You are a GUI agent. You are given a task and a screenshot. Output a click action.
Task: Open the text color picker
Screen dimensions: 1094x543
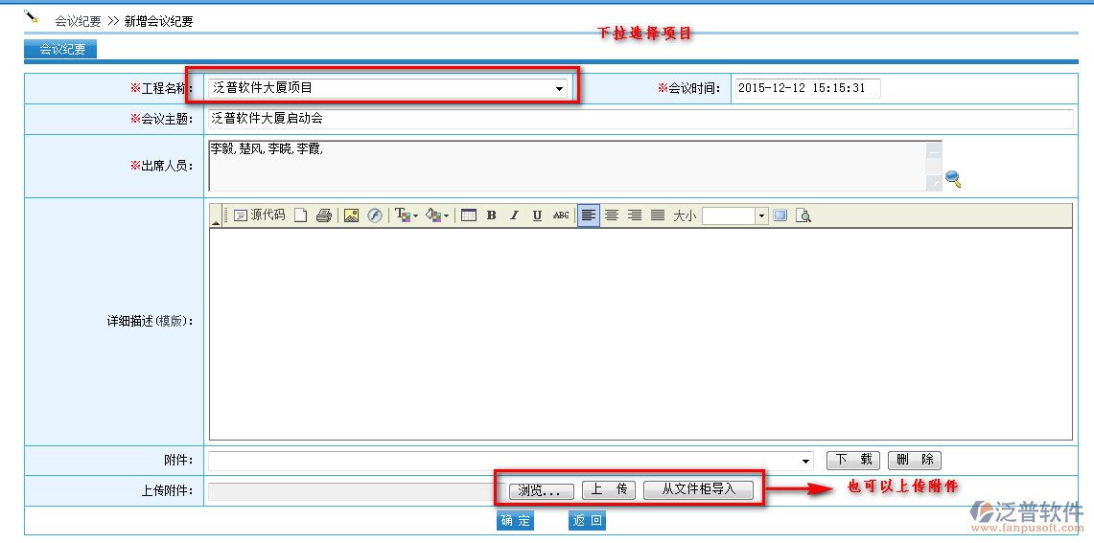(x=405, y=215)
